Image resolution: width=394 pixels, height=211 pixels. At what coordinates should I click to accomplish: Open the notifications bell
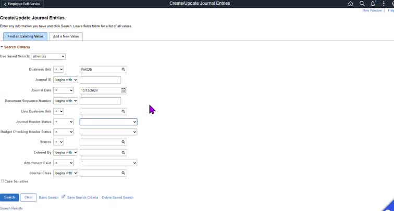point(373,4)
